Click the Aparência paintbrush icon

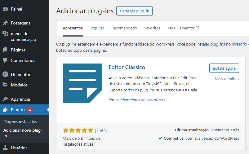5,99
